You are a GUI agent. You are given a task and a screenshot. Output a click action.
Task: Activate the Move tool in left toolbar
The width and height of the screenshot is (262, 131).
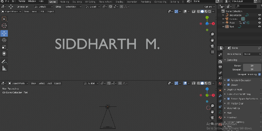[x=4, y=33]
